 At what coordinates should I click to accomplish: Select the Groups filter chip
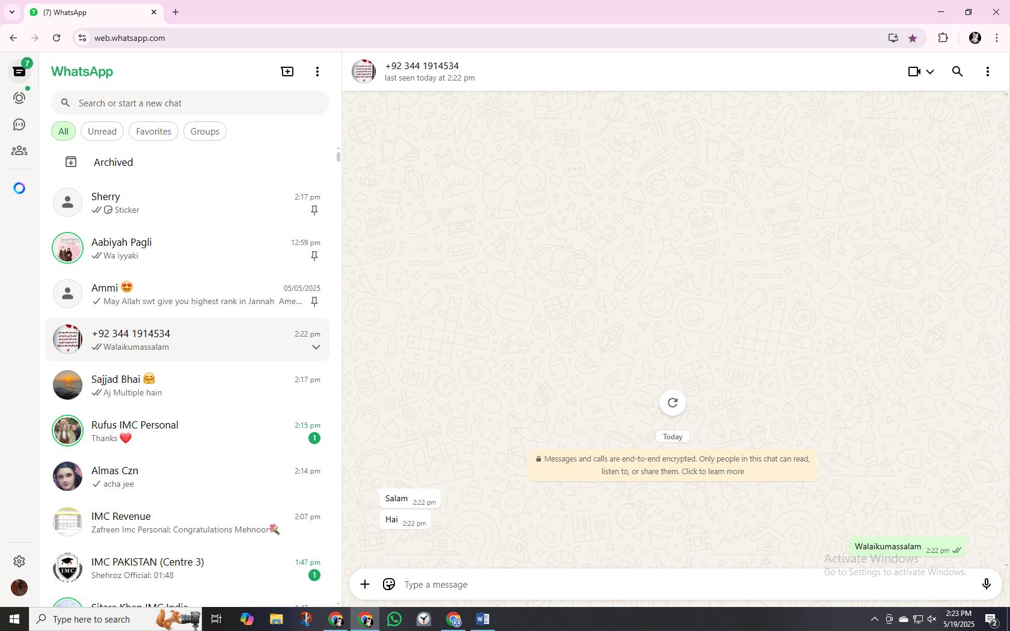tap(205, 131)
